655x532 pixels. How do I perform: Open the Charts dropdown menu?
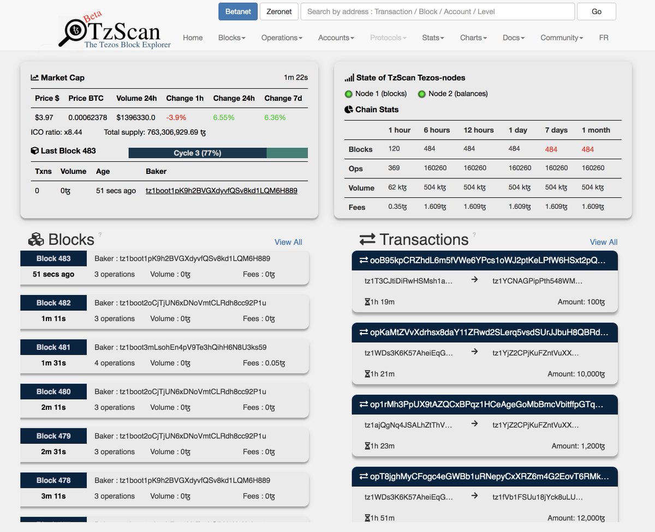click(473, 38)
